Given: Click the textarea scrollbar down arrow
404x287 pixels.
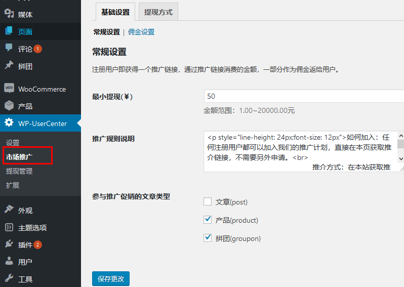Looking at the screenshot, I should [400, 159].
